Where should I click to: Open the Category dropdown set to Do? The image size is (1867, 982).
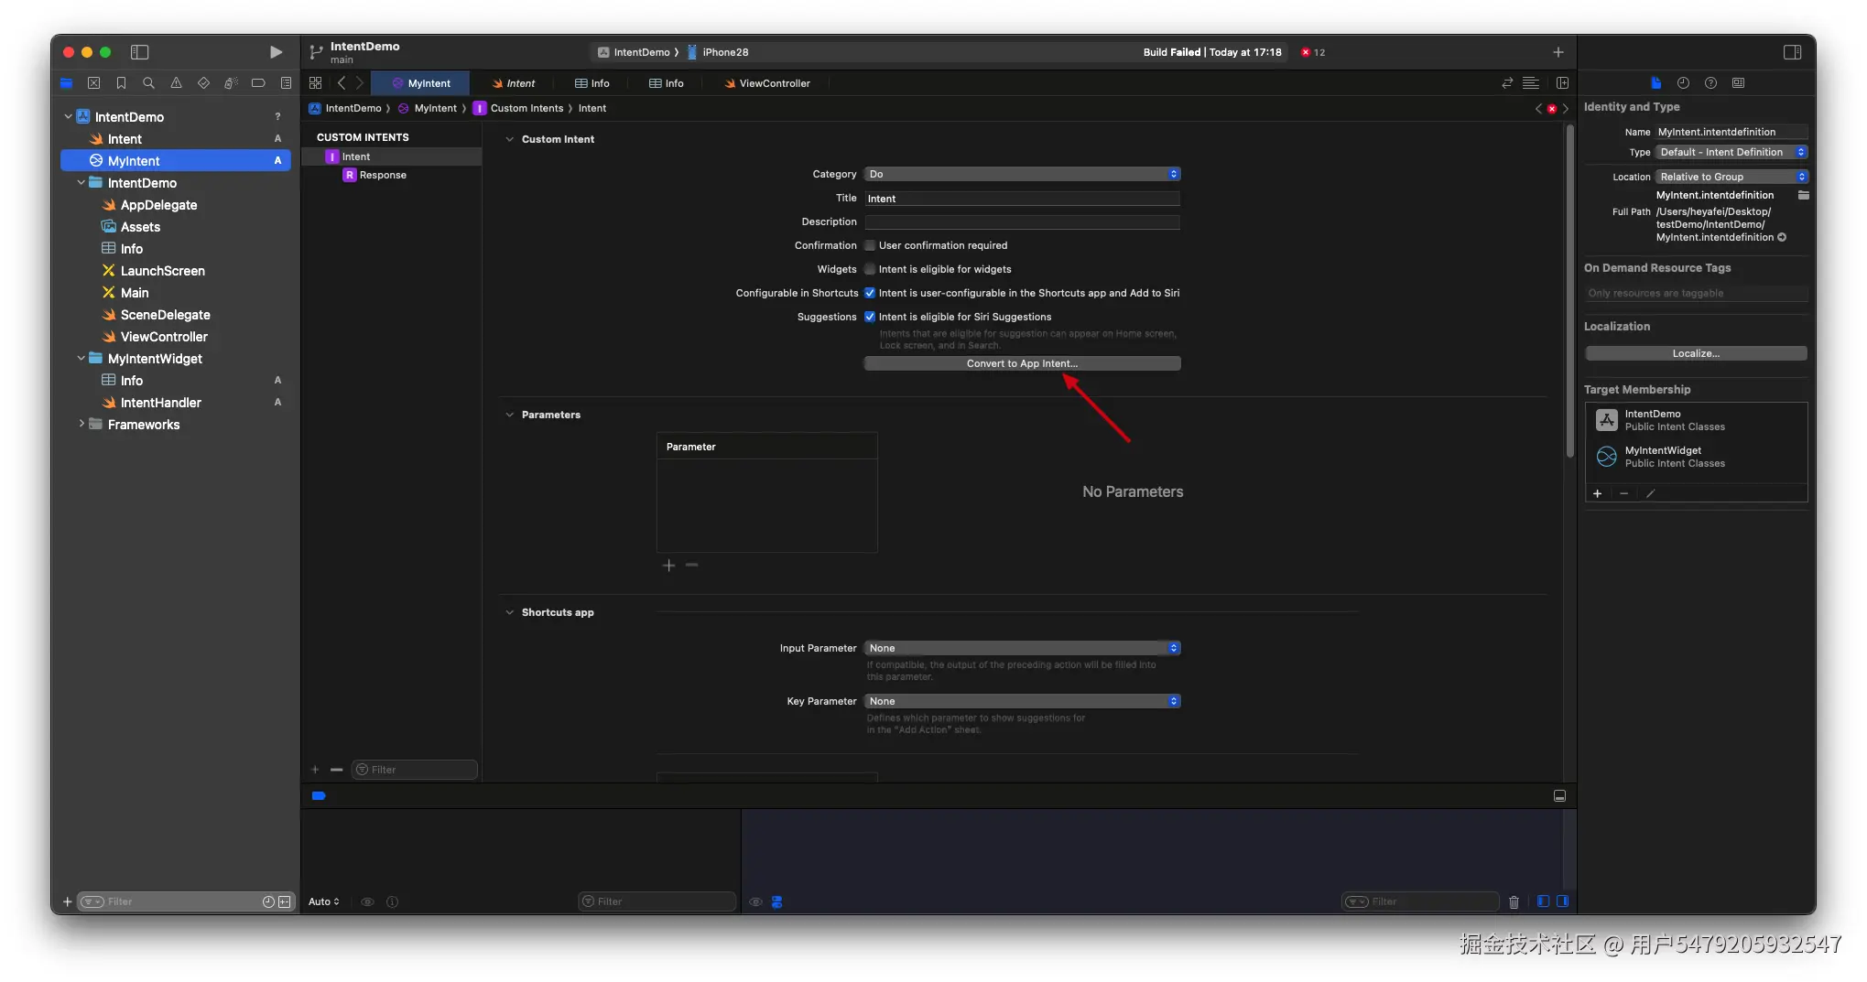tap(1021, 174)
